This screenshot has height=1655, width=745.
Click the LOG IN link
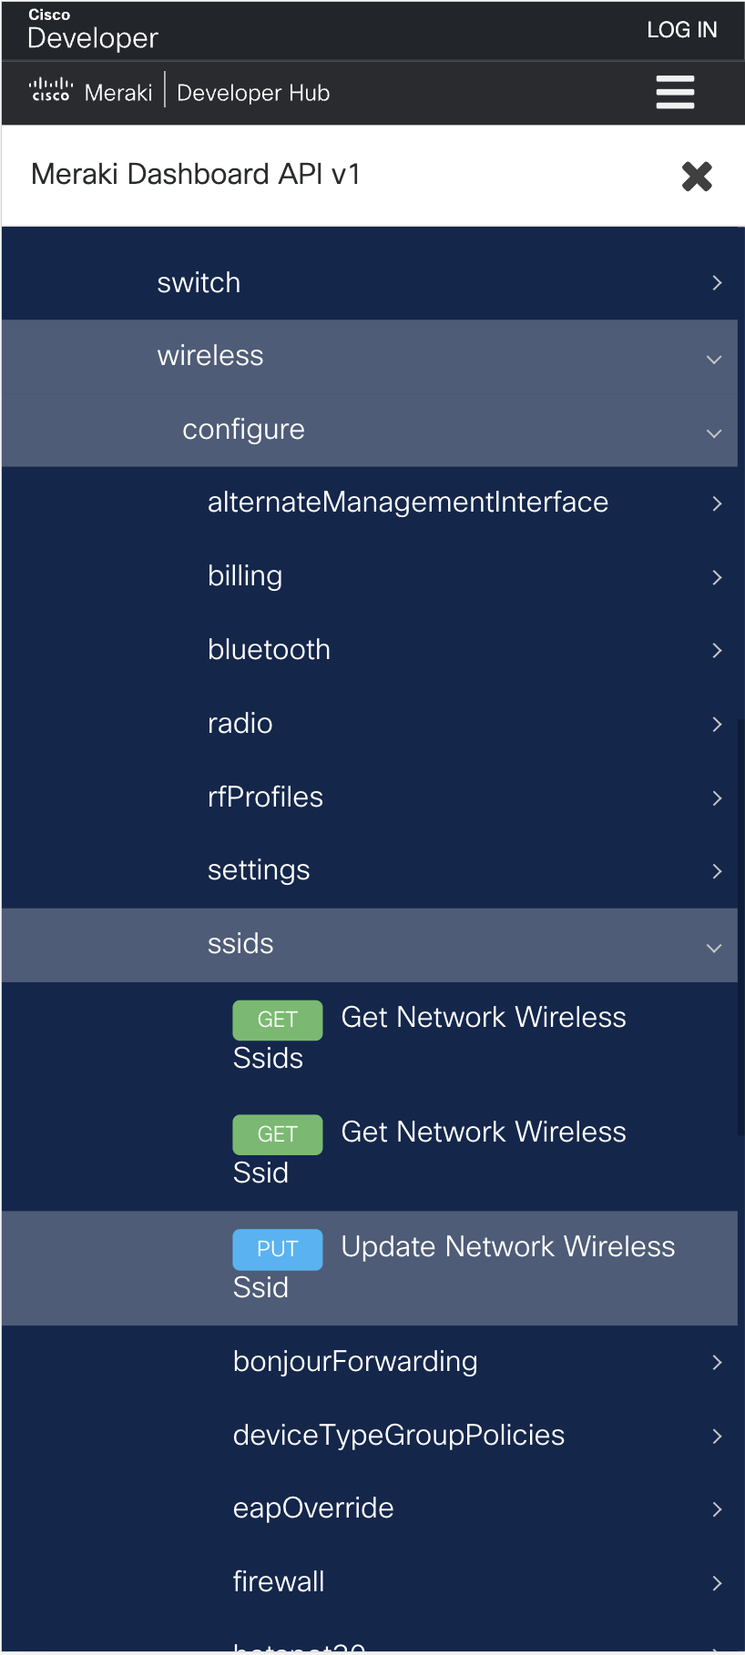click(x=681, y=29)
